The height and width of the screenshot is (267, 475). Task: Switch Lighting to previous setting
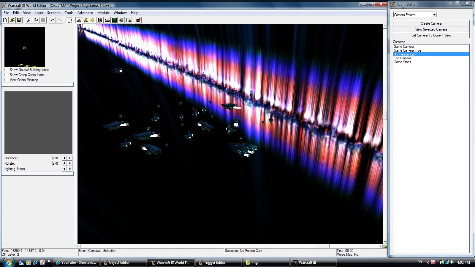[x=64, y=169]
